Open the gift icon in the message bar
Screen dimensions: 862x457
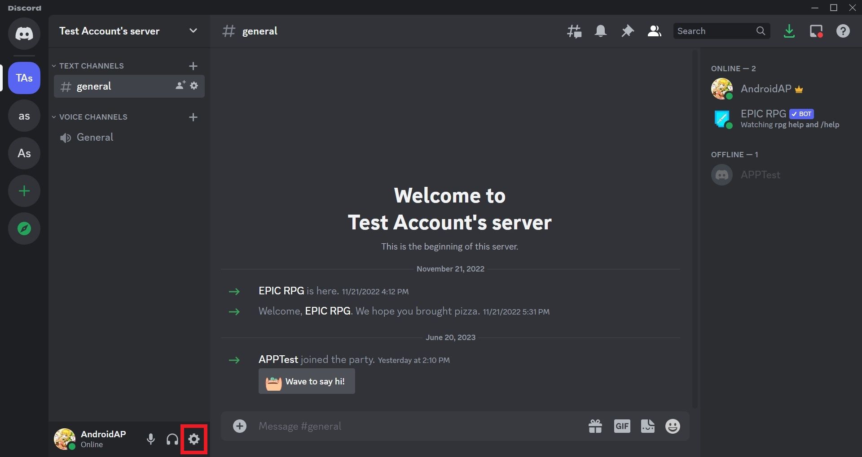coord(595,426)
